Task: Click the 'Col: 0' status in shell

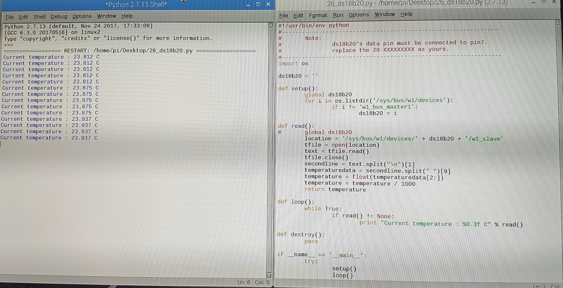Action: click(x=262, y=282)
